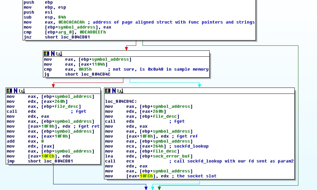Click 'mov eax, [ebp+symbol_address]' in the 'cmp eax, 0A35h' node
The width and height of the screenshot is (317, 190).
click(88, 59)
